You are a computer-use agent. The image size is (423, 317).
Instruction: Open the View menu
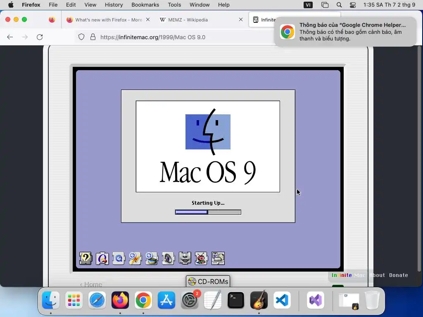(90, 5)
